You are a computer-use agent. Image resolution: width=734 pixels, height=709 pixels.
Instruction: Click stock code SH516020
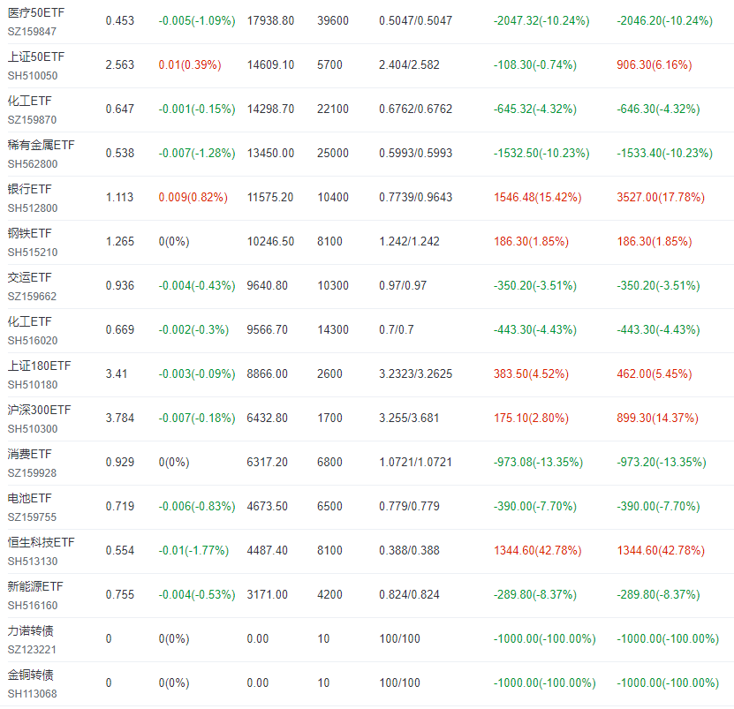click(33, 340)
